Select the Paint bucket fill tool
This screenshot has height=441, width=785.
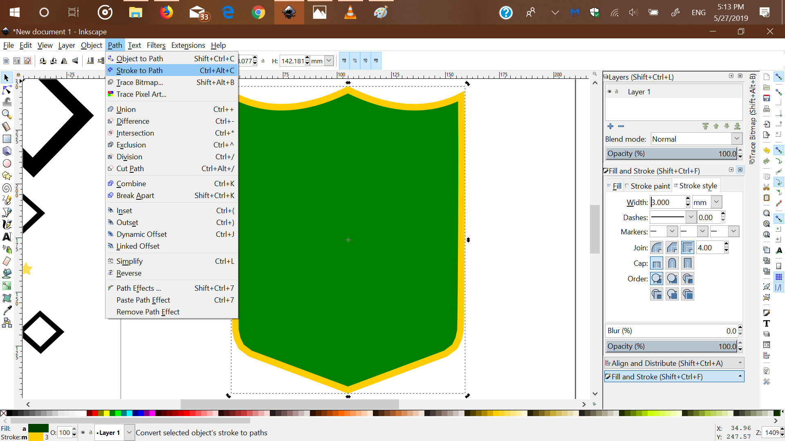point(7,274)
